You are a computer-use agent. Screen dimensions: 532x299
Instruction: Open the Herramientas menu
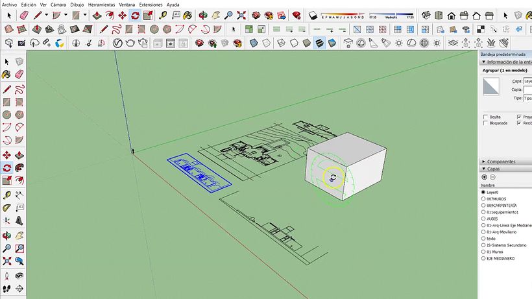point(101,5)
